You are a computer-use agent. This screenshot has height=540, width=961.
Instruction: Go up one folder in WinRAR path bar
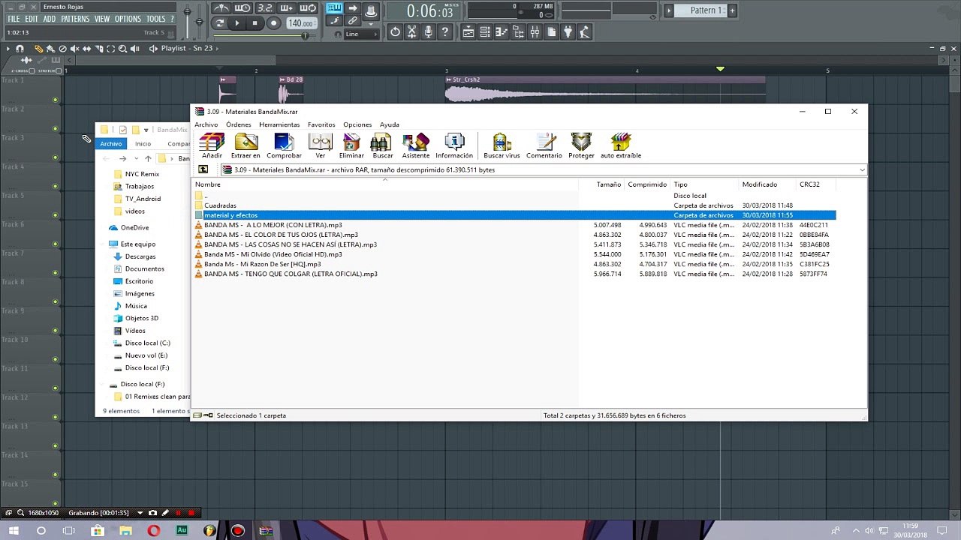coord(203,169)
